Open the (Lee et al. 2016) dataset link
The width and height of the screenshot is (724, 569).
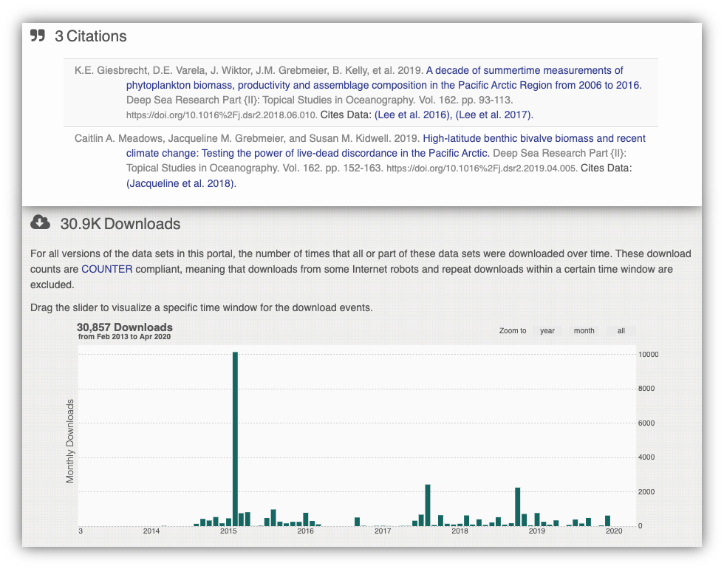pos(413,115)
